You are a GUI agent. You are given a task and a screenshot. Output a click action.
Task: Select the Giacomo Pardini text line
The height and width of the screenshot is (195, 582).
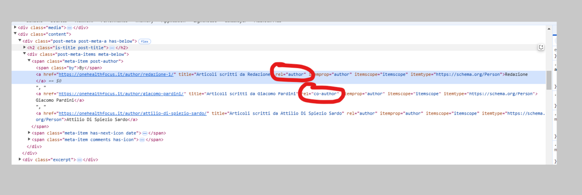(60, 100)
